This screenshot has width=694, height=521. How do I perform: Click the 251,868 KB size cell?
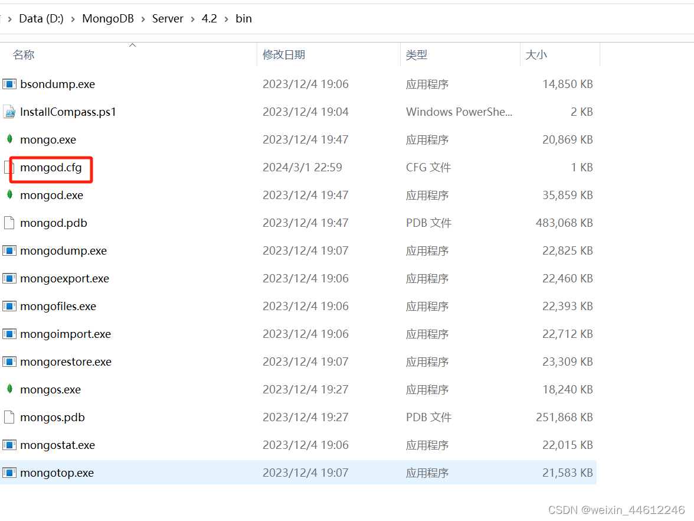coord(564,417)
